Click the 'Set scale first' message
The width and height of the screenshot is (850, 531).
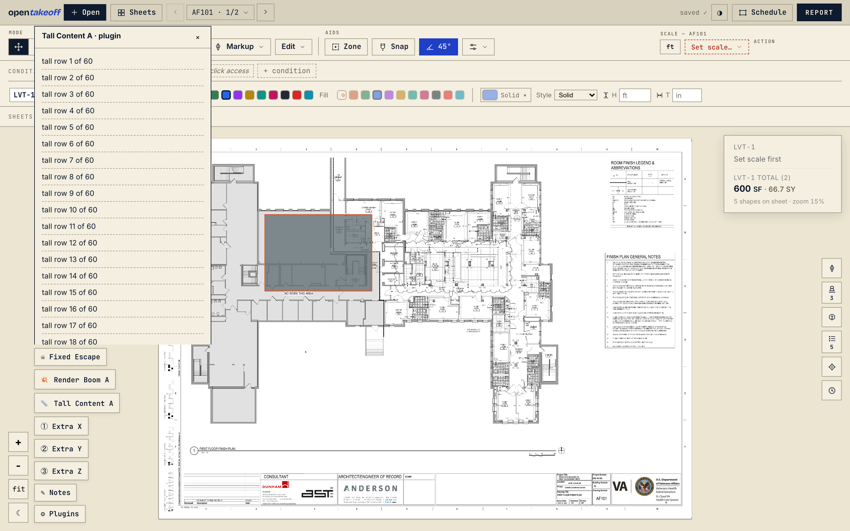757,159
